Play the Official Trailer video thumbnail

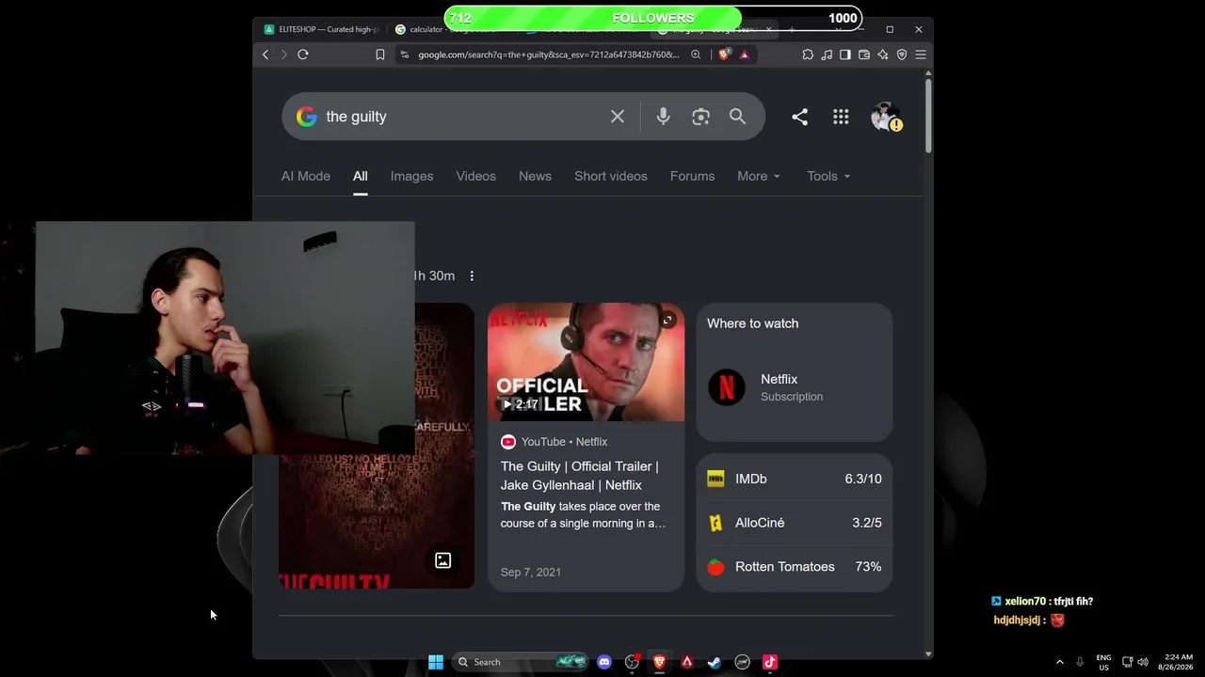click(x=586, y=362)
